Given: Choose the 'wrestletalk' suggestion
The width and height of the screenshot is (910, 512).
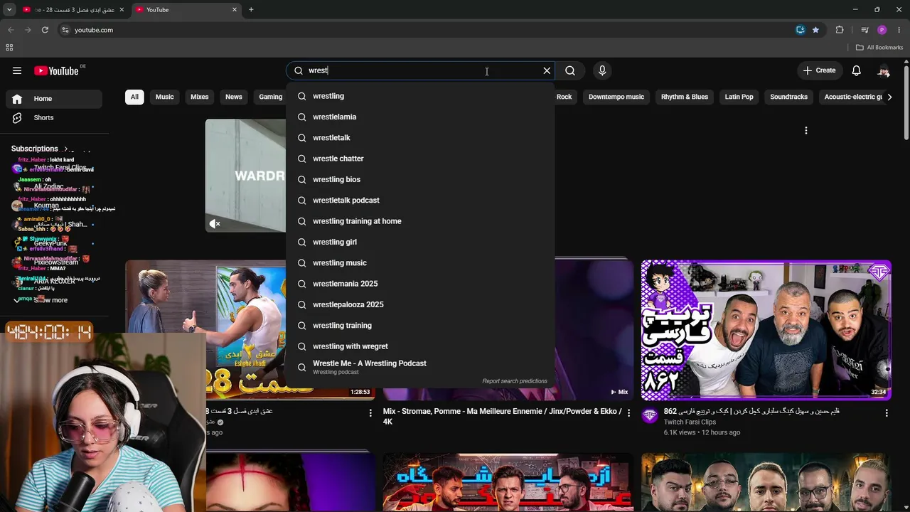Looking at the screenshot, I should pos(420,138).
